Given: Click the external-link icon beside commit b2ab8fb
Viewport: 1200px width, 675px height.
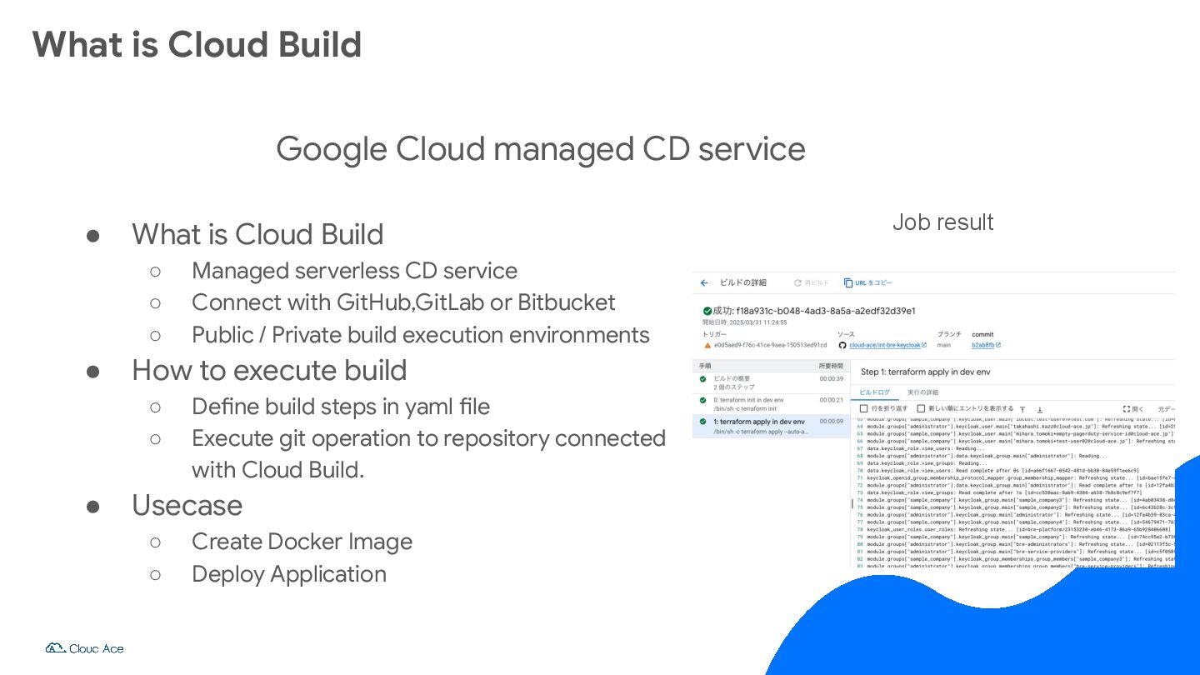Looking at the screenshot, I should [x=997, y=345].
